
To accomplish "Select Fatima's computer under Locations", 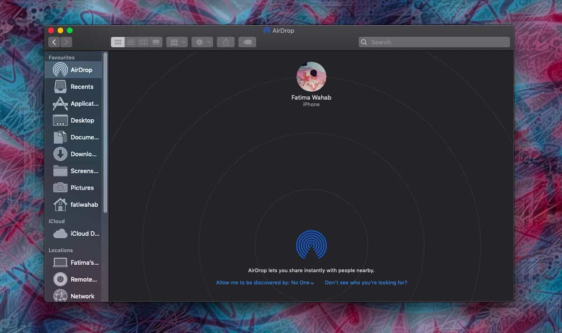I will pos(74,262).
